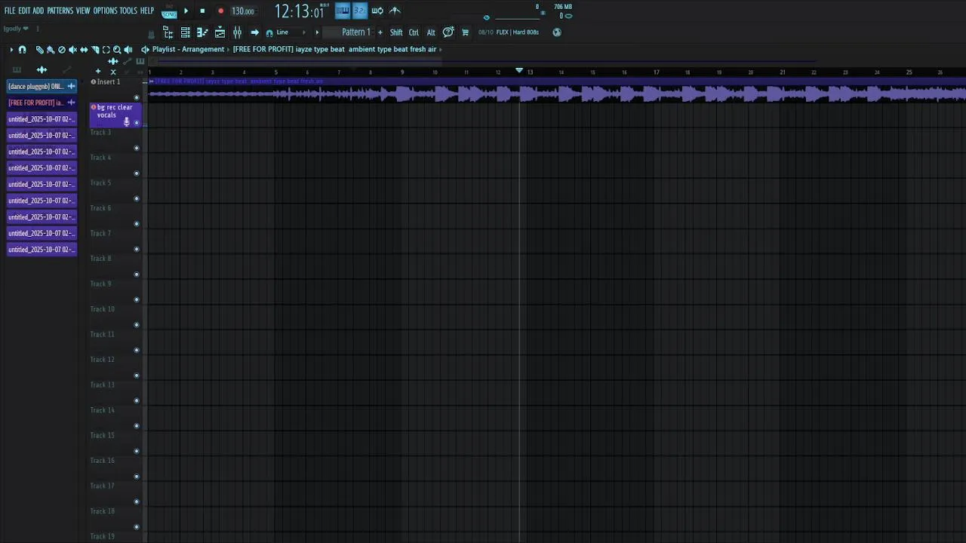Mute the bg rec clear vocals track
This screenshot has height=543, width=966.
pos(137,123)
